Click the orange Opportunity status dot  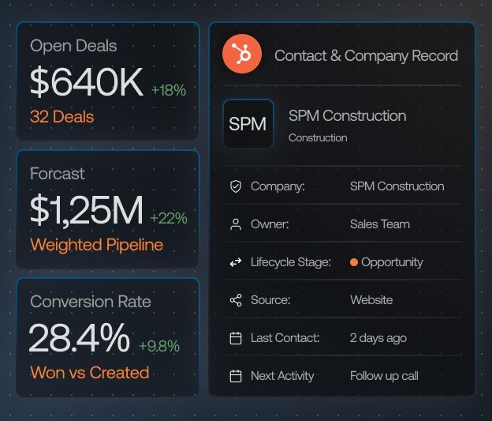coord(354,262)
